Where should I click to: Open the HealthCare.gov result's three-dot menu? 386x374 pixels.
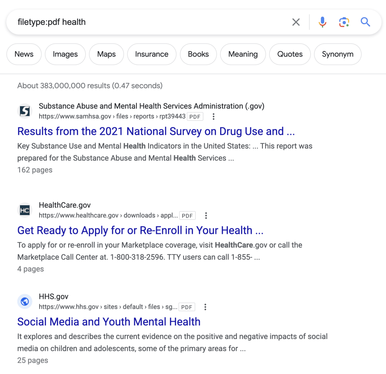pos(206,216)
